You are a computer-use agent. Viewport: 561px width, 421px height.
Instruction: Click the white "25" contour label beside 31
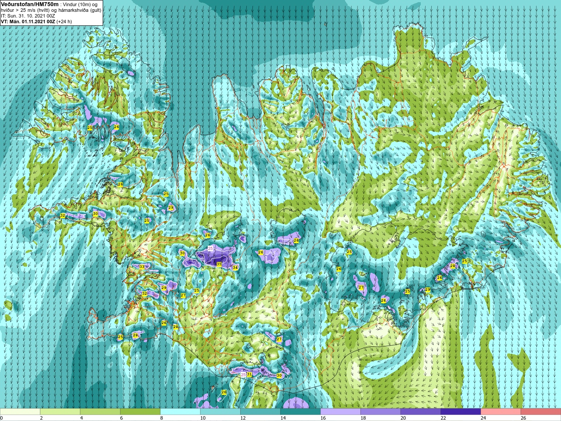243,375
